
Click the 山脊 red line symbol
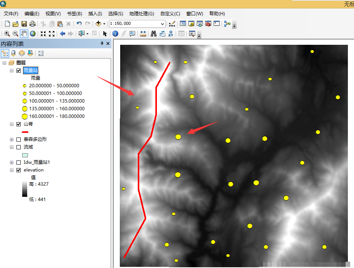(x=25, y=132)
